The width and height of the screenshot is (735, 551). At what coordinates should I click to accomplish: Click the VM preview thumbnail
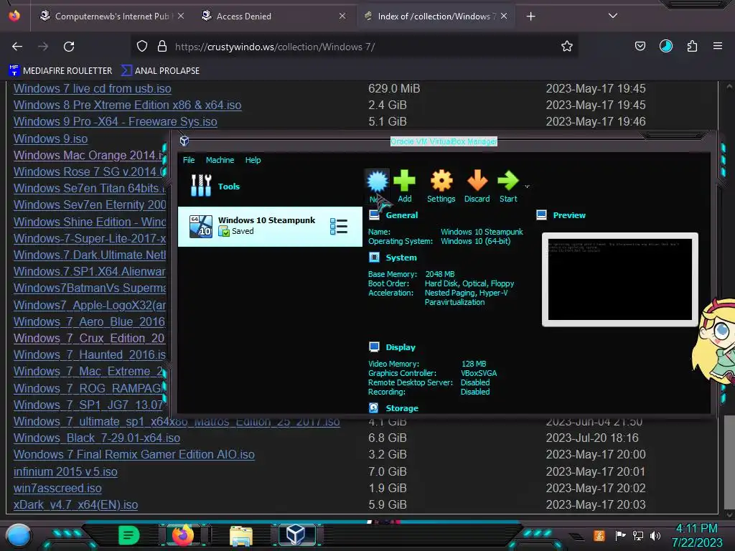point(619,279)
